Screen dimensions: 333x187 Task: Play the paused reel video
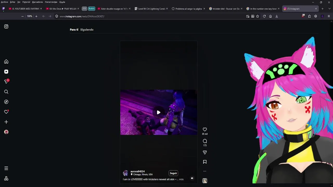(x=158, y=112)
